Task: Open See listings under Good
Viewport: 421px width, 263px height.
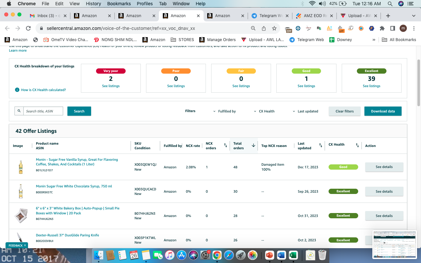Action: pyautogui.click(x=307, y=86)
